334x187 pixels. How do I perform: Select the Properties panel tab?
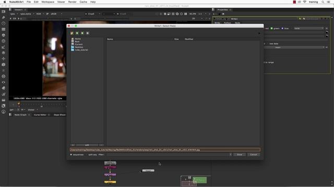pyautogui.click(x=222, y=10)
